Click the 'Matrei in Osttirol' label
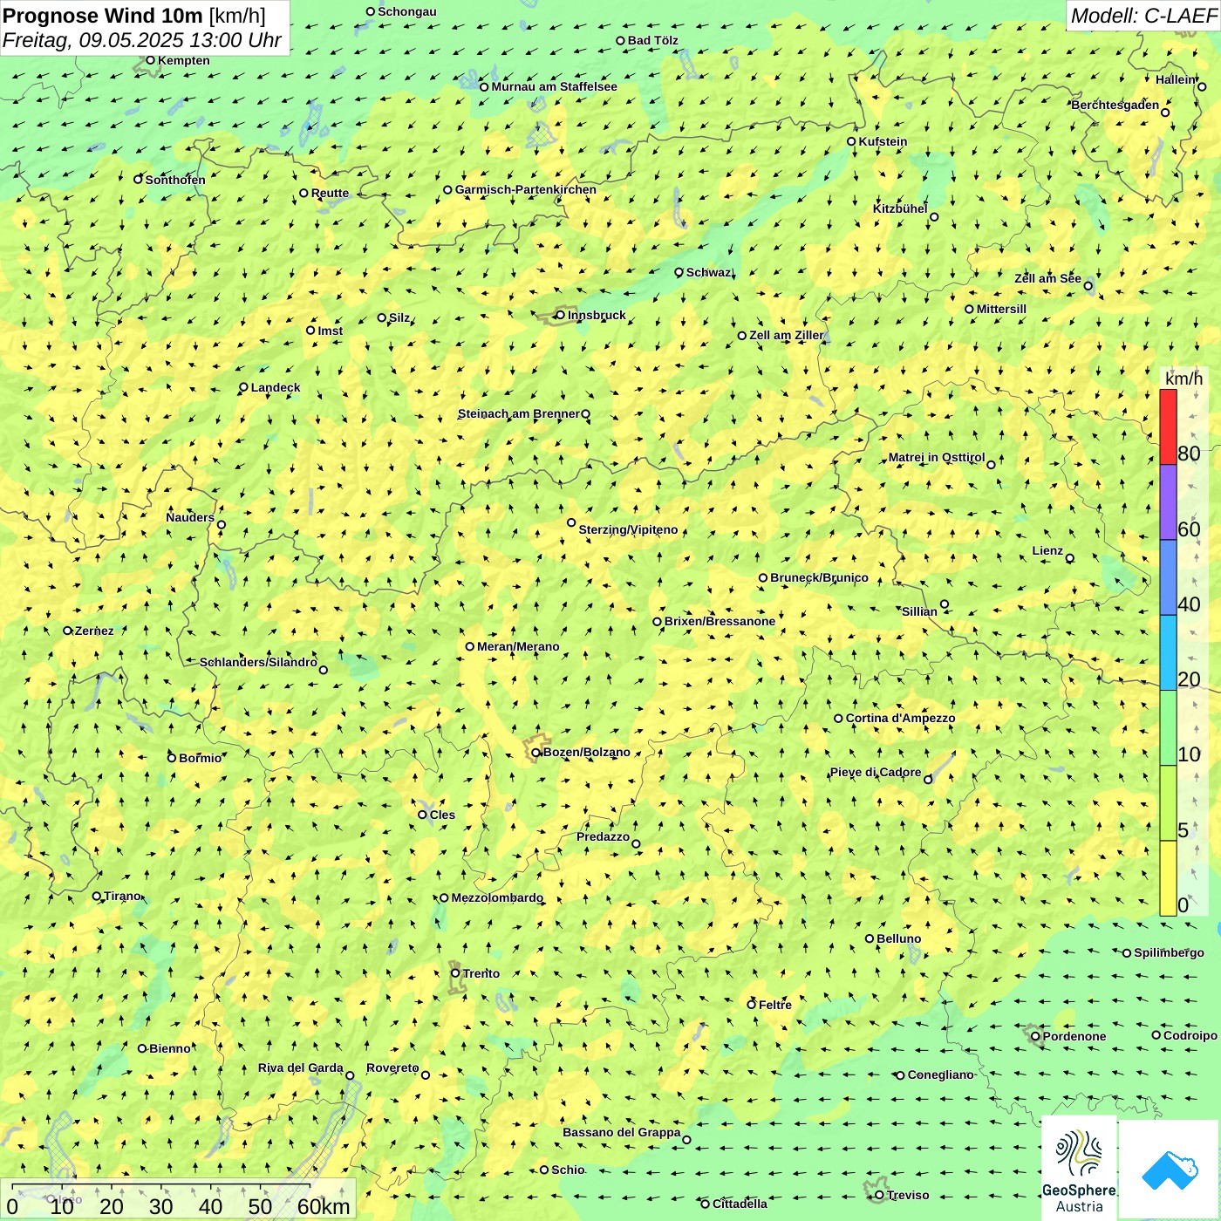 937,457
